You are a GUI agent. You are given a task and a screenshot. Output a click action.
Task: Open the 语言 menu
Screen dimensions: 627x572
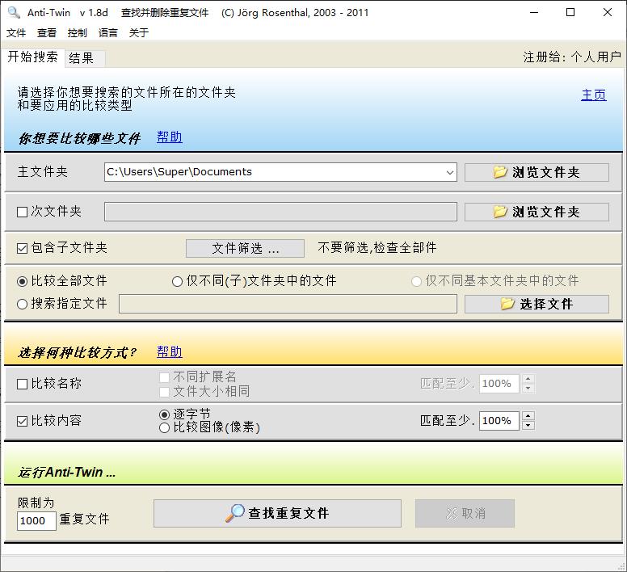coord(108,33)
